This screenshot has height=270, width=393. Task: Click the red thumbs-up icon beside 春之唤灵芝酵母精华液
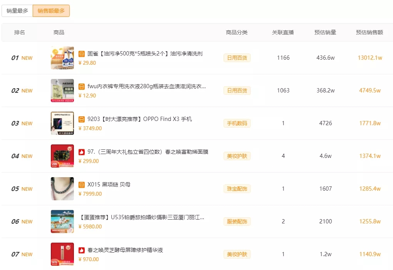pos(82,250)
